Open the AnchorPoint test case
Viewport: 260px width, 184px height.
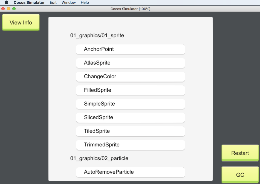[x=131, y=49]
